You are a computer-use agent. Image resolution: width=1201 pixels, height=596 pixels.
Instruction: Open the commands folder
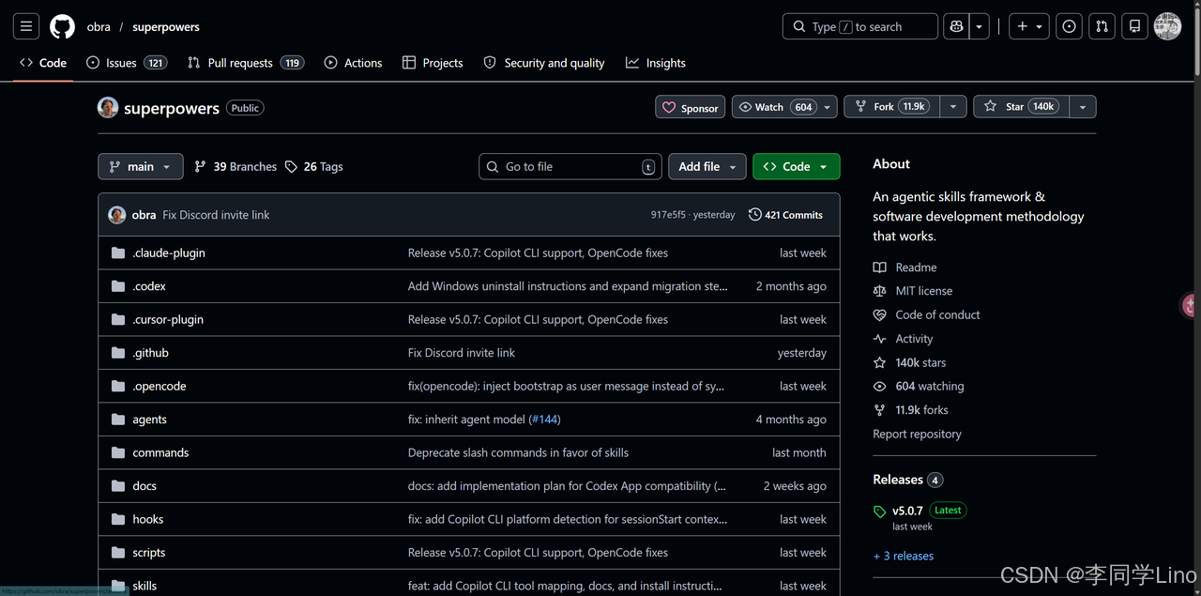click(160, 452)
